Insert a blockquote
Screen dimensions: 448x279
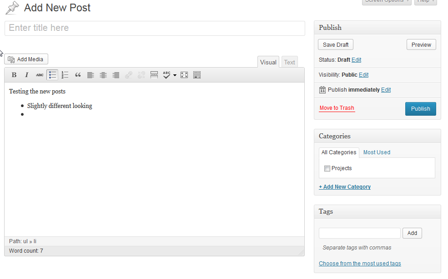(78, 75)
